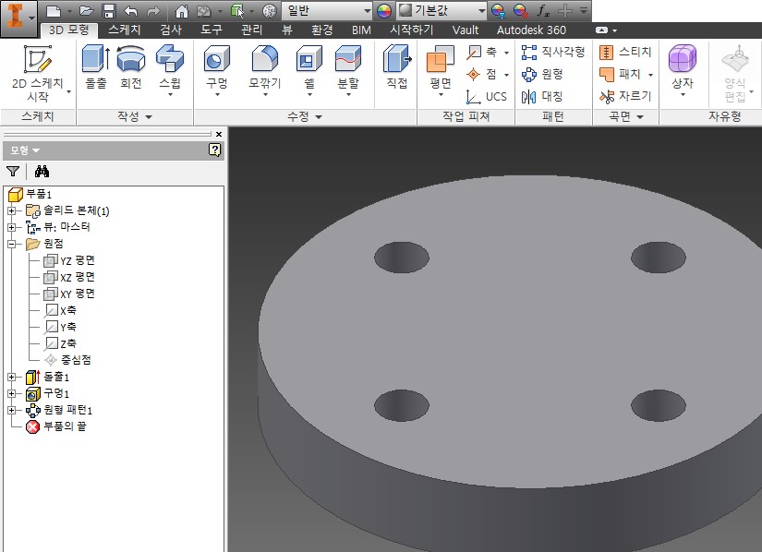Click the upper-left hole on the model
The height and width of the screenshot is (552, 762).
tap(402, 258)
